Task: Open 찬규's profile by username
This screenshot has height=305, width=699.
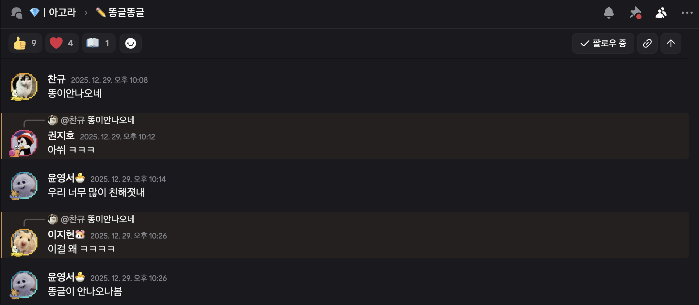Action: click(x=57, y=79)
